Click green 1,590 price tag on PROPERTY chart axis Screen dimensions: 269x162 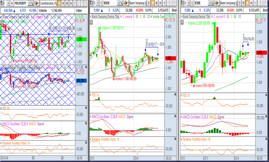pos(81,39)
